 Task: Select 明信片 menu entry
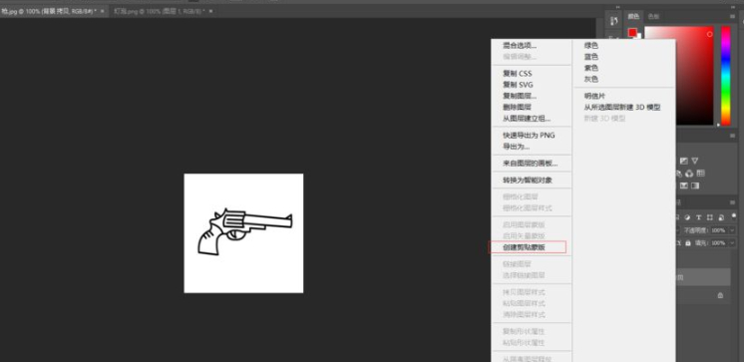[x=594, y=96]
